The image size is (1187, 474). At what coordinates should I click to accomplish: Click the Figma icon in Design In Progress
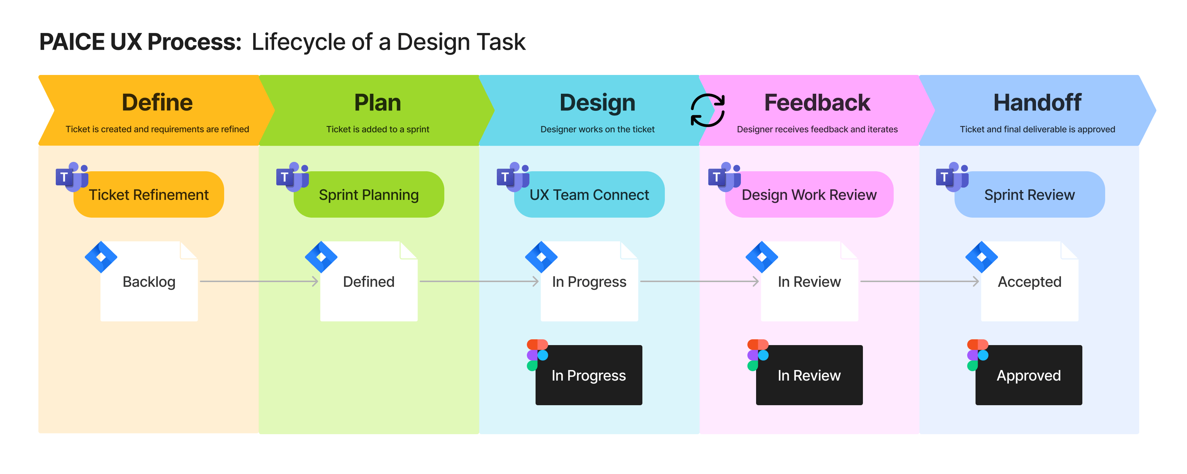(x=530, y=356)
